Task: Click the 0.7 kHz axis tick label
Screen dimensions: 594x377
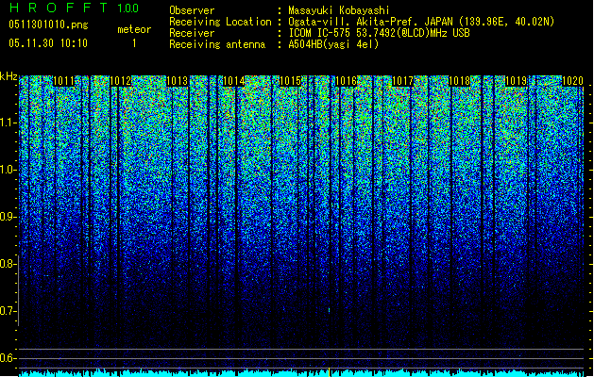Action: (x=8, y=311)
